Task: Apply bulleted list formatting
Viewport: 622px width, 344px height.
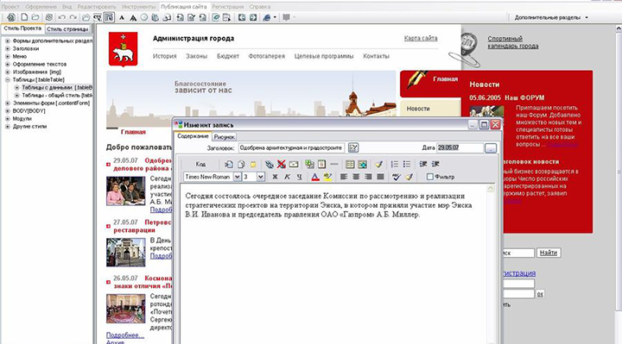Action: coord(407,164)
